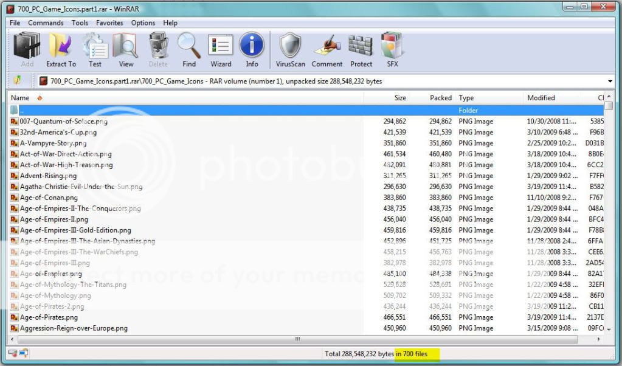Create SFX self-extracting archive

[x=392, y=50]
